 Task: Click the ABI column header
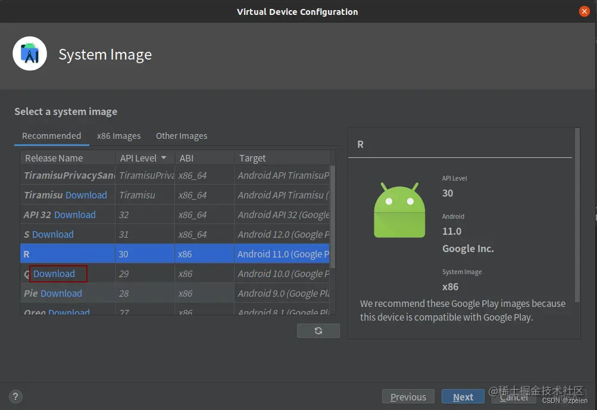click(205, 158)
